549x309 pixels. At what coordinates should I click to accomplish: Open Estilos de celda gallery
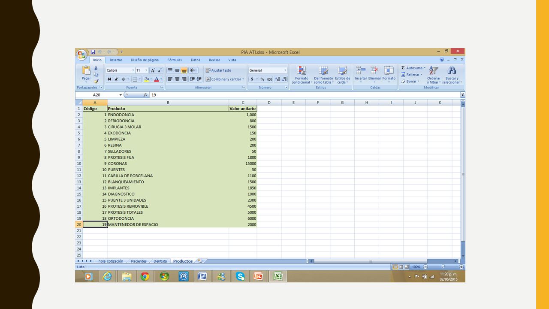[x=342, y=75]
